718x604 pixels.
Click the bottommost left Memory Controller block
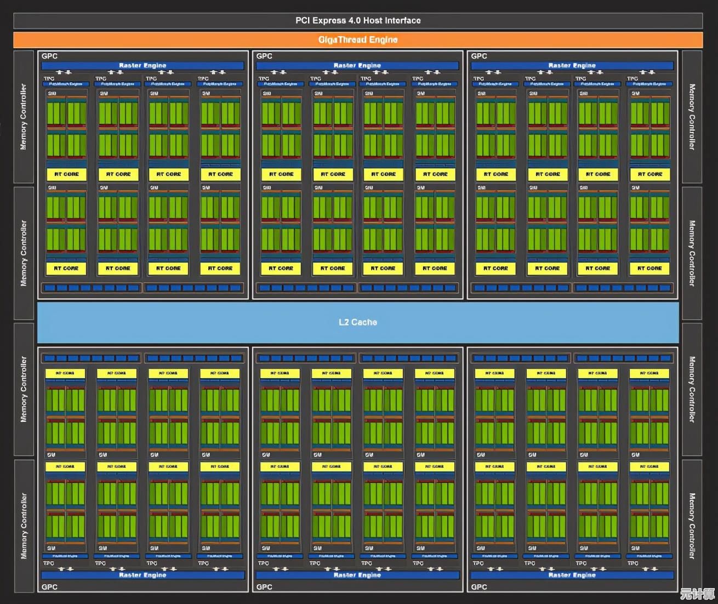[24, 526]
